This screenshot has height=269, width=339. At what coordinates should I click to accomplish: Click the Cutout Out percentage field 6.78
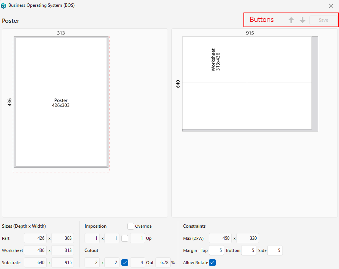(163, 263)
